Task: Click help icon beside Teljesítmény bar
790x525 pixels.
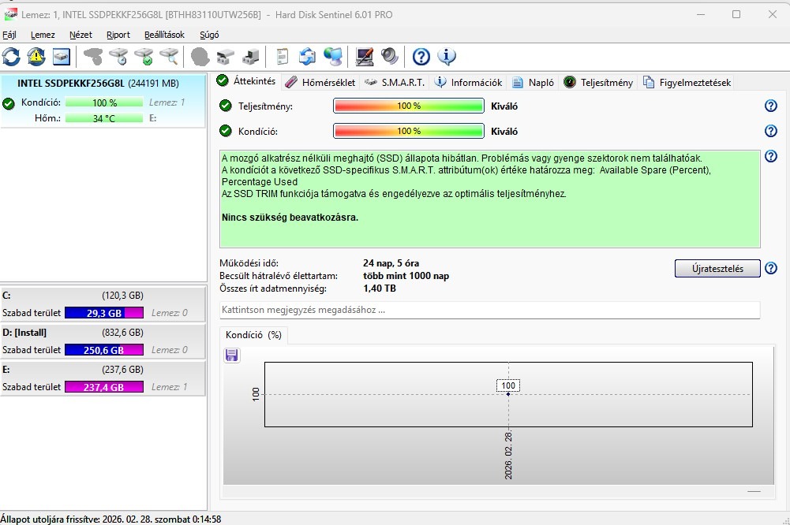Action: click(771, 106)
